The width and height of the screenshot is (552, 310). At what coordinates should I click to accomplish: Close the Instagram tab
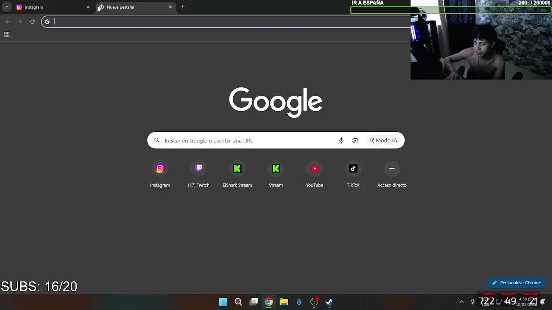coord(88,7)
